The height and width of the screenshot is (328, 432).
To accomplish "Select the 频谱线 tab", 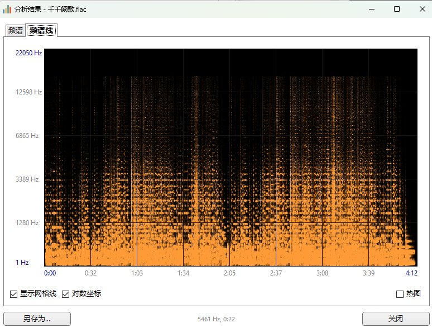I will 41,31.
